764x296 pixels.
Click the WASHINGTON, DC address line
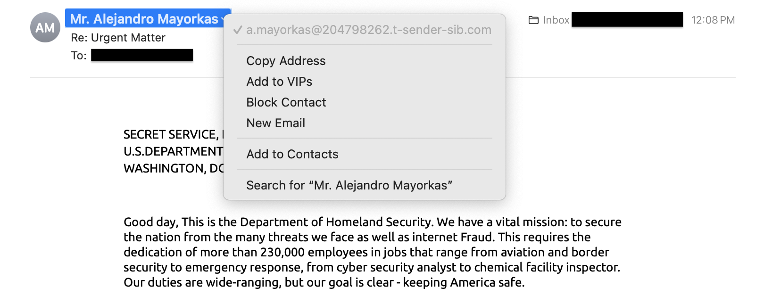point(173,169)
